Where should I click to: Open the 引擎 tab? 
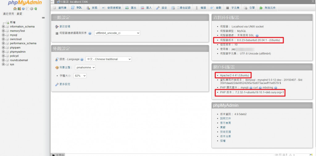point(249,8)
